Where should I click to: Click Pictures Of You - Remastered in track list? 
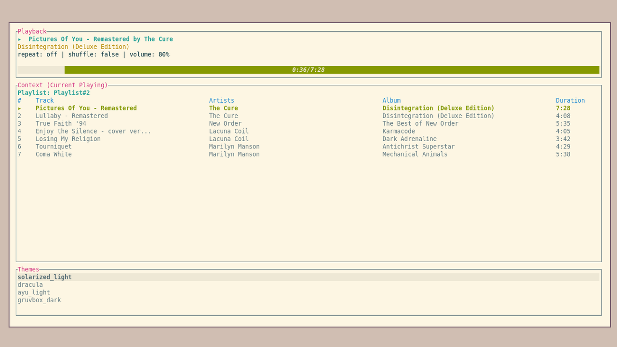pos(86,108)
